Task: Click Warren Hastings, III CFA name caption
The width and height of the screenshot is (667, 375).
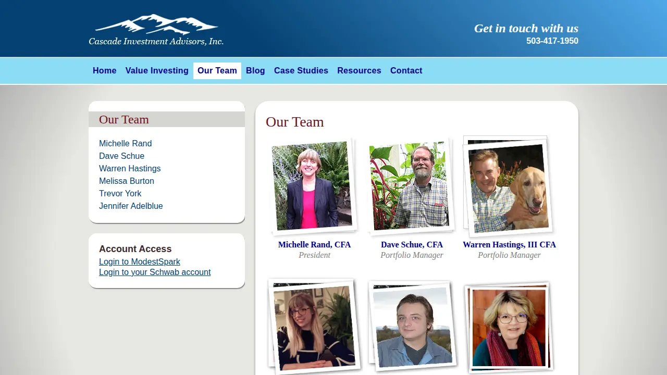Action: [x=509, y=245]
